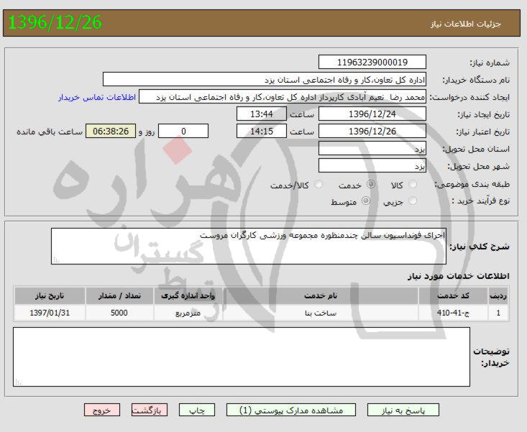Click the remaining time field 06:38:26
Image resolution: width=527 pixels, height=432 pixels.
point(111,131)
